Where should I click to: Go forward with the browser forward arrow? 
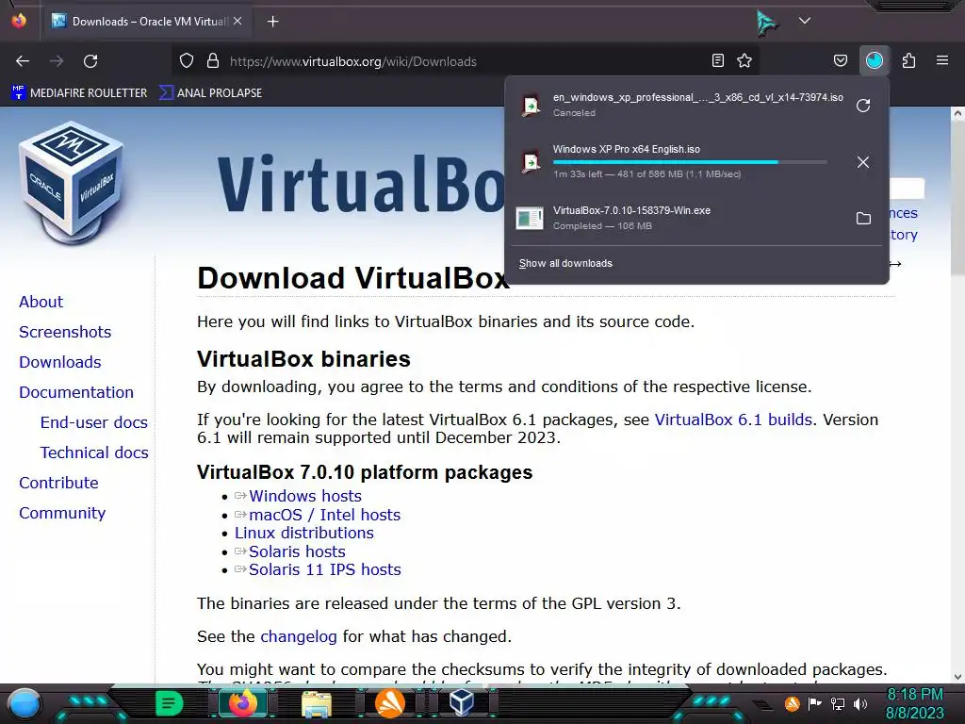[x=57, y=61]
